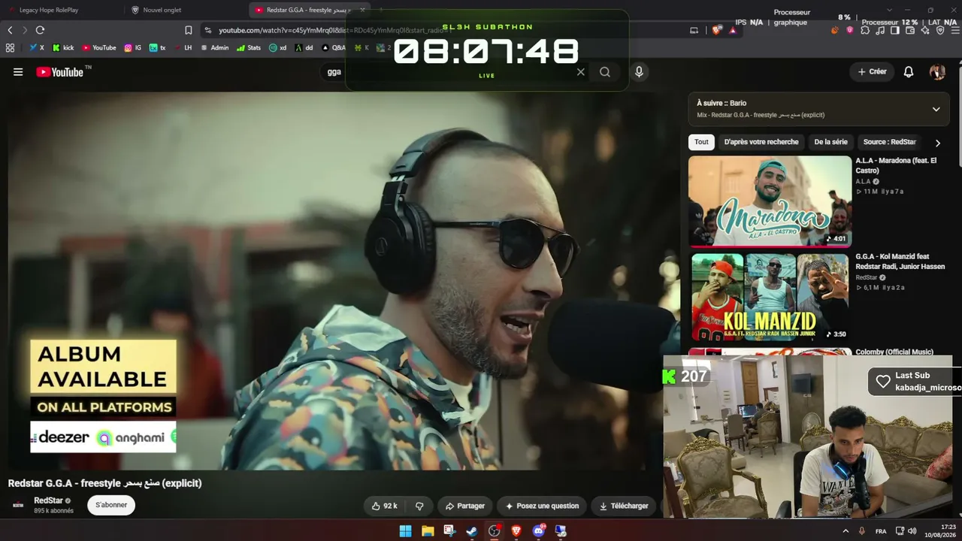Viewport: 962px width, 541px height.
Task: Click the Brave Shields lion icon
Action: point(716,30)
